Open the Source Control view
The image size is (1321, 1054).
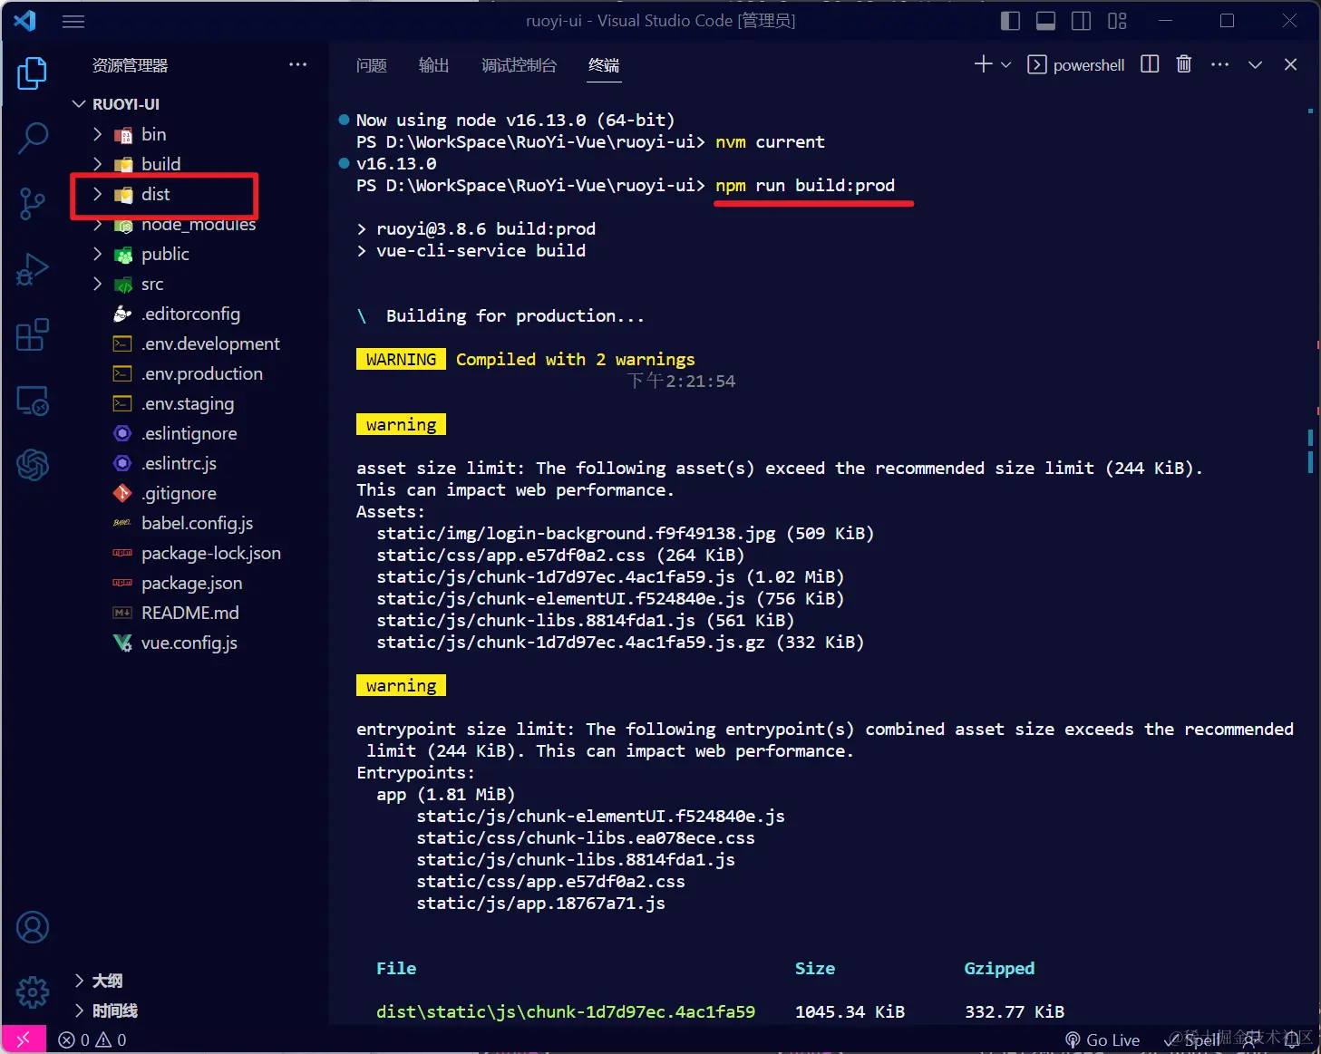coord(33,204)
